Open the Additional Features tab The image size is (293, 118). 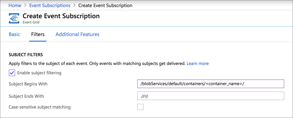(x=77, y=34)
